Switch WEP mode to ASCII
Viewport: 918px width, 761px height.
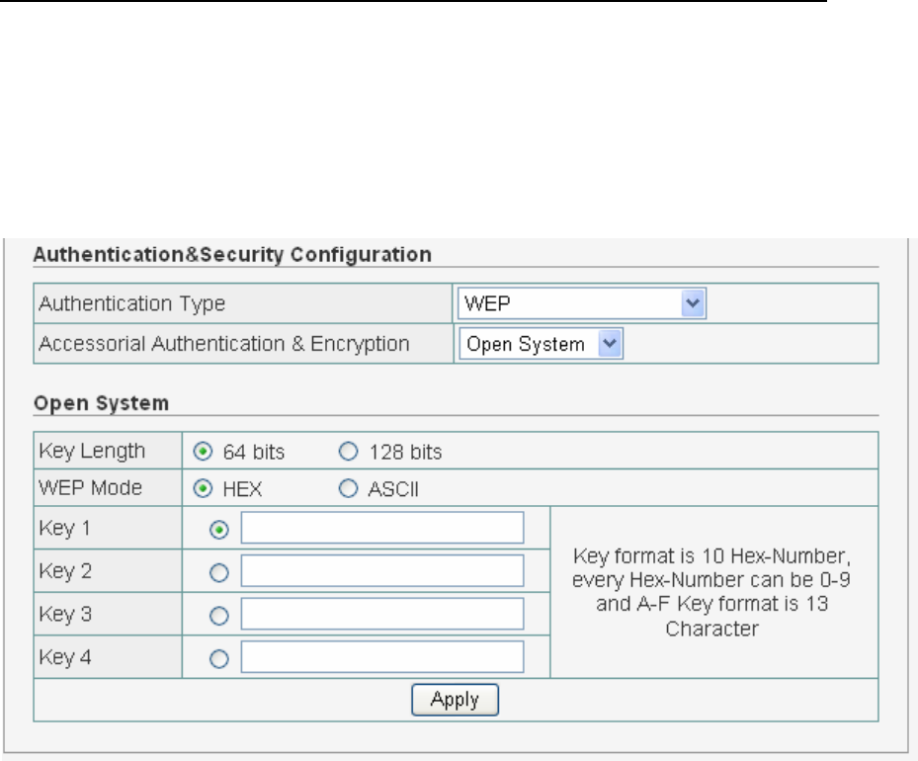[346, 489]
